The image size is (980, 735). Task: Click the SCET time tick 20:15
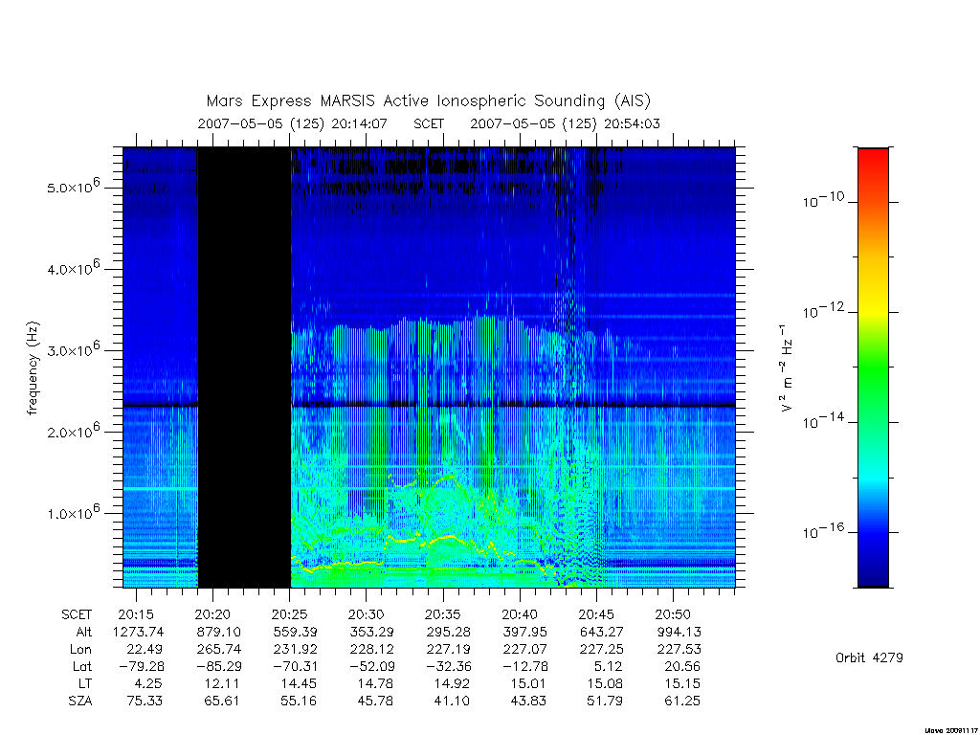tap(136, 614)
